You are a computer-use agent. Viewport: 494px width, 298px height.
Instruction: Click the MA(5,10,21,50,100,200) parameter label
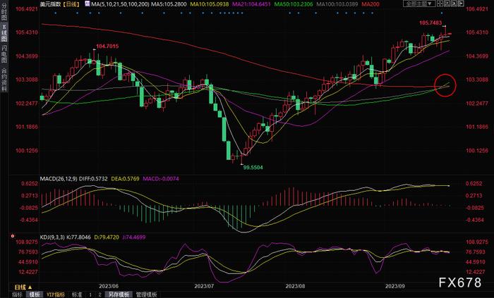pos(120,4)
